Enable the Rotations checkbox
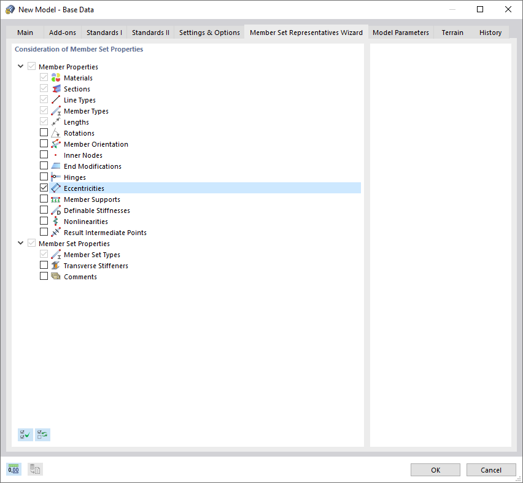Screen dimensions: 523x483 [44, 132]
